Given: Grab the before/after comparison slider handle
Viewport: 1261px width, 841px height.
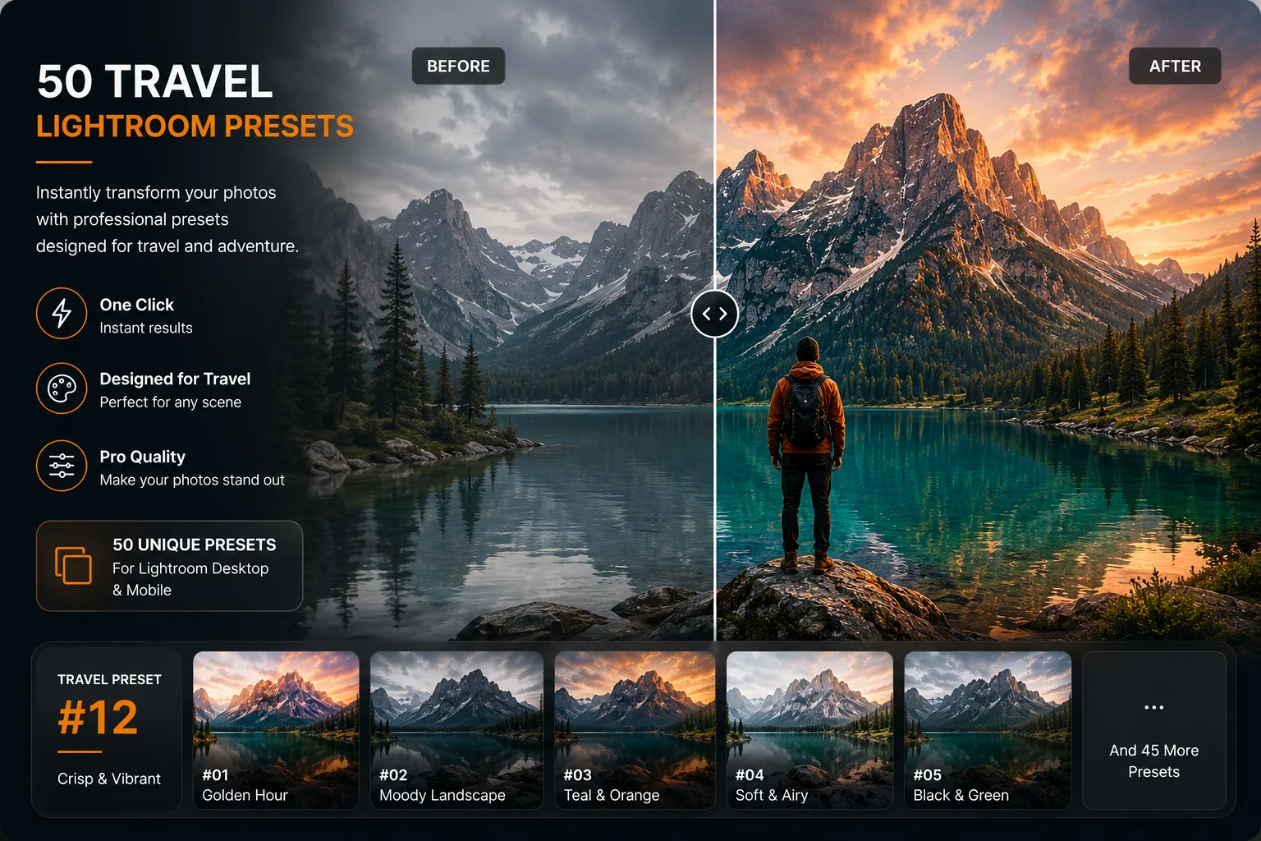Looking at the screenshot, I should click(714, 314).
